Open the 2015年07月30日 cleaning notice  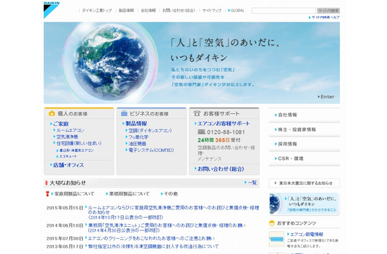(151, 238)
